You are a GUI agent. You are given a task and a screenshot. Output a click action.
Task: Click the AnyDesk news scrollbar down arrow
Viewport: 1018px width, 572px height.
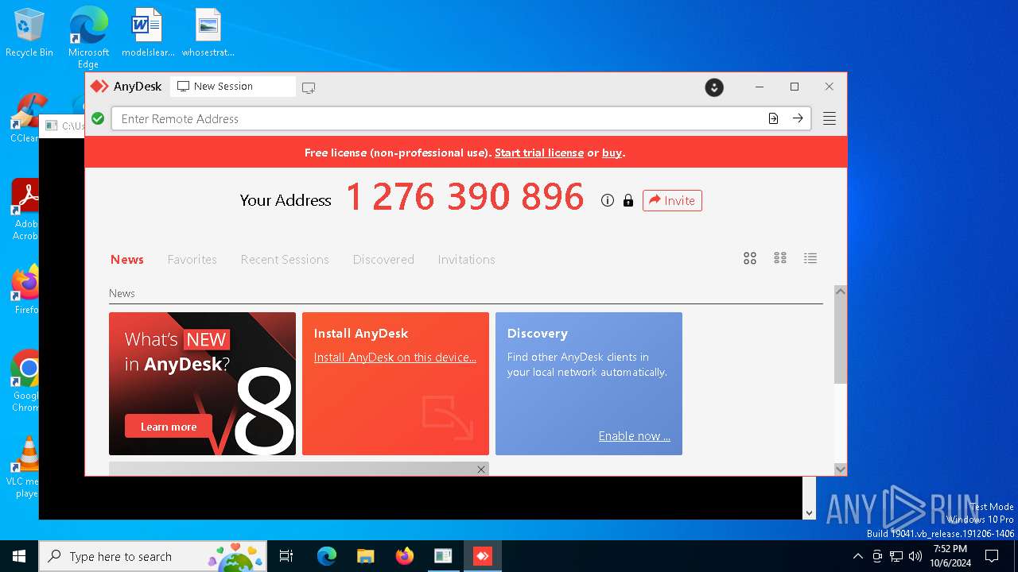click(840, 469)
